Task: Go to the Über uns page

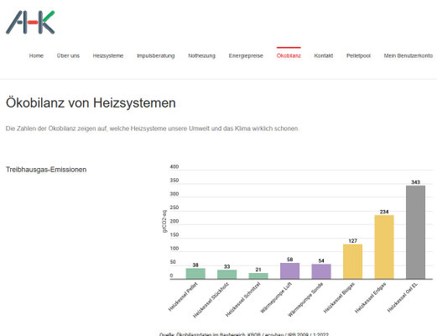Action: click(68, 55)
